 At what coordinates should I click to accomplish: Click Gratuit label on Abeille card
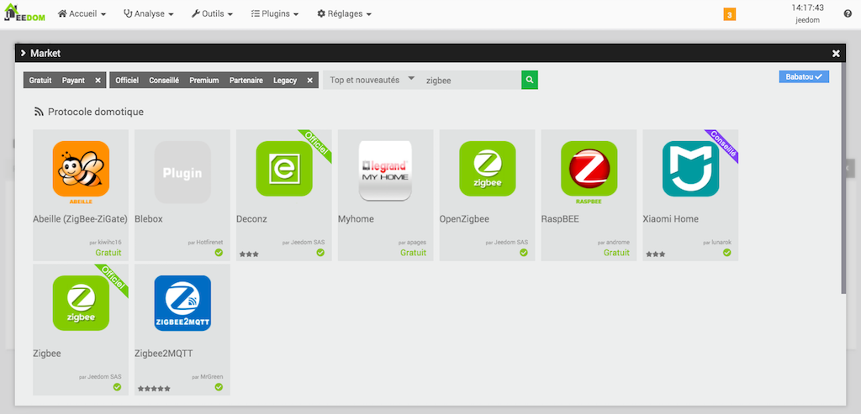click(108, 253)
